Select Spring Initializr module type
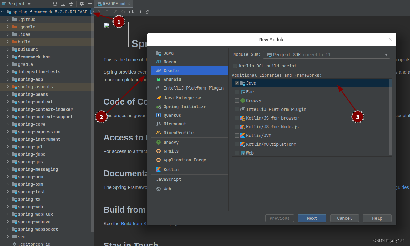Viewport: 410px width, 246px height. 190,106
